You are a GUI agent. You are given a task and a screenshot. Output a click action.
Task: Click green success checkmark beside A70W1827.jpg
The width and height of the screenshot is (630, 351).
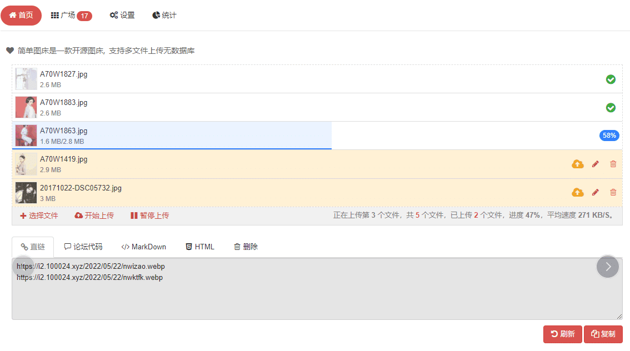point(611,79)
